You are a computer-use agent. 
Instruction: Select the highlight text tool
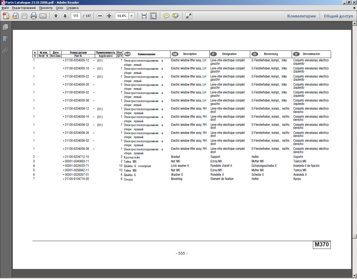click(x=176, y=16)
